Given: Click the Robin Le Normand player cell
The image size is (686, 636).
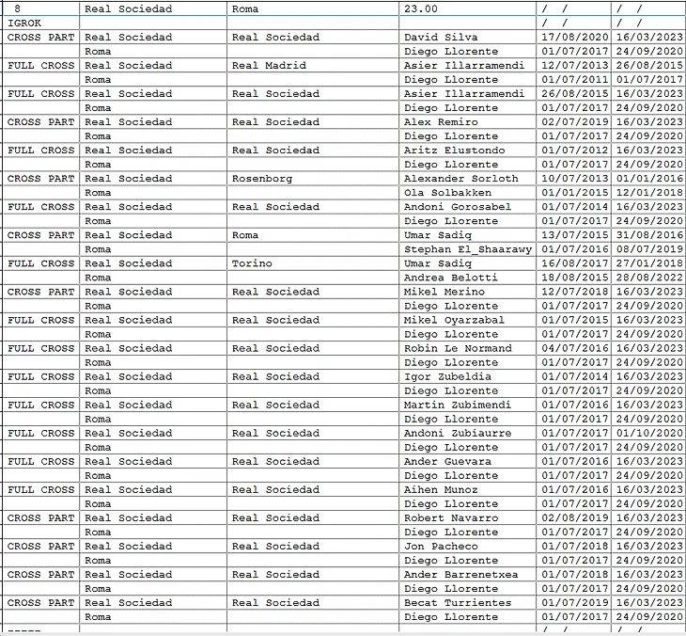Looking at the screenshot, I should coord(467,348).
